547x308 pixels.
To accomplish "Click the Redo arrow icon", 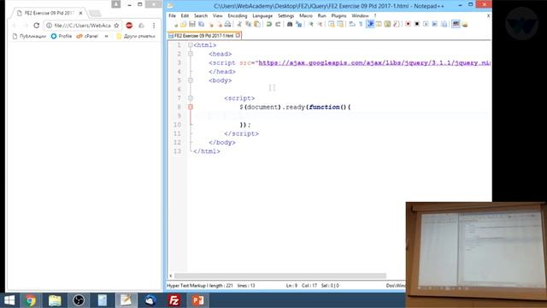I will click(x=278, y=24).
